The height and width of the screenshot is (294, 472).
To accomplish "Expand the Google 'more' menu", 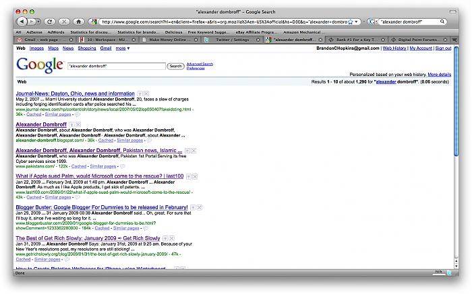I will point(123,48).
